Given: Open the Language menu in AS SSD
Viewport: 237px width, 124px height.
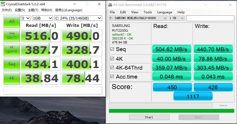Looking at the screenshot, I should click(165, 12).
